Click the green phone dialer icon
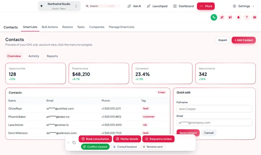 tap(214, 17)
